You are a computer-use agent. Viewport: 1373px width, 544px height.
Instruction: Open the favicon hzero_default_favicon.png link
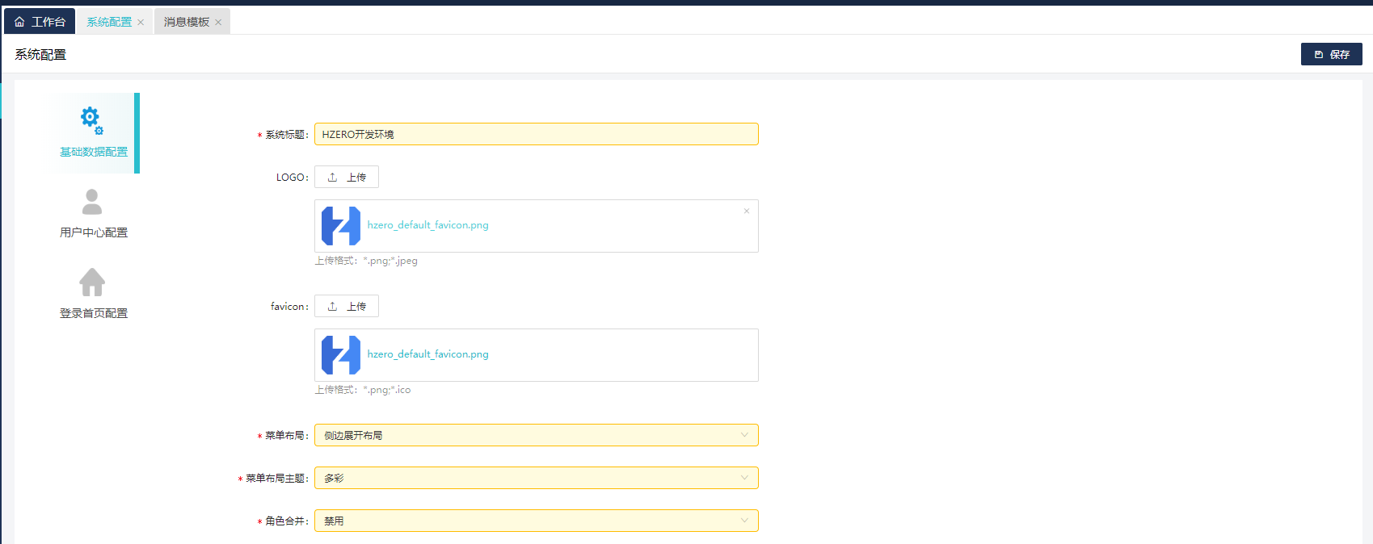[427, 354]
